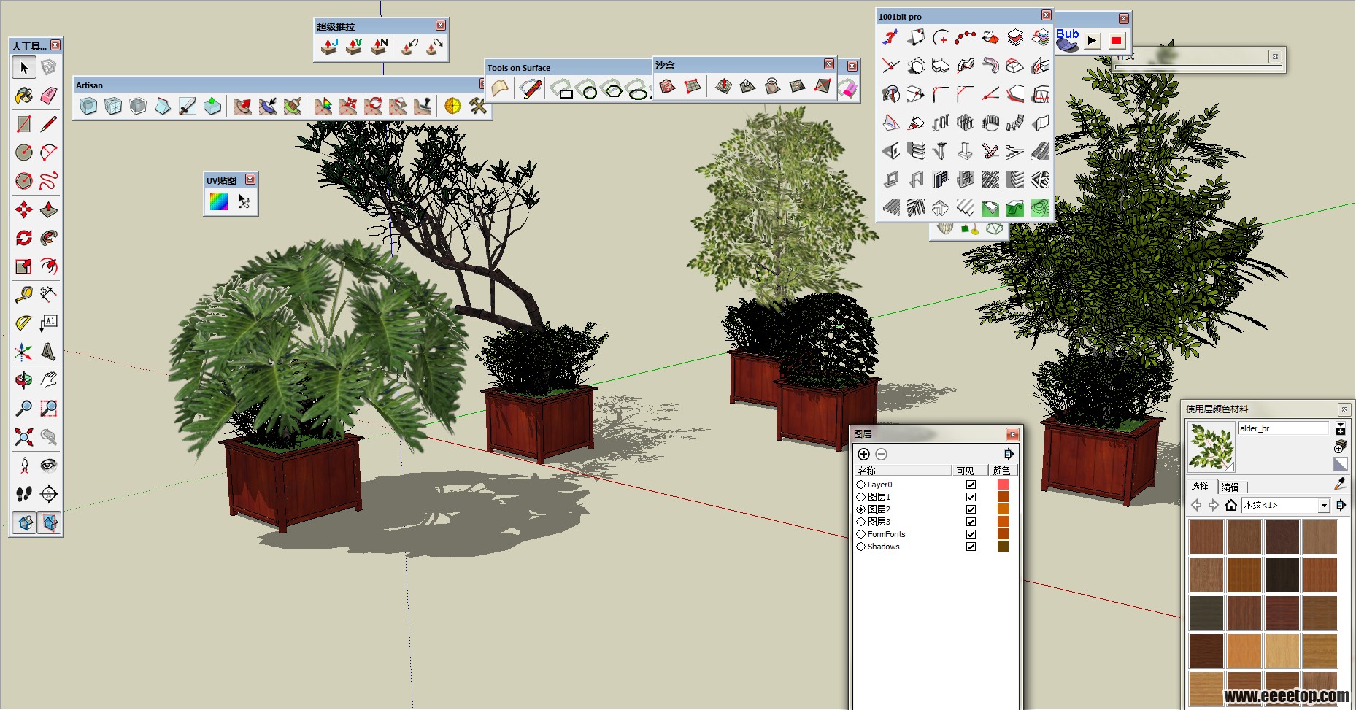Click Sandbox From Contours icon
Screen dimensions: 1356x710
(x=668, y=87)
